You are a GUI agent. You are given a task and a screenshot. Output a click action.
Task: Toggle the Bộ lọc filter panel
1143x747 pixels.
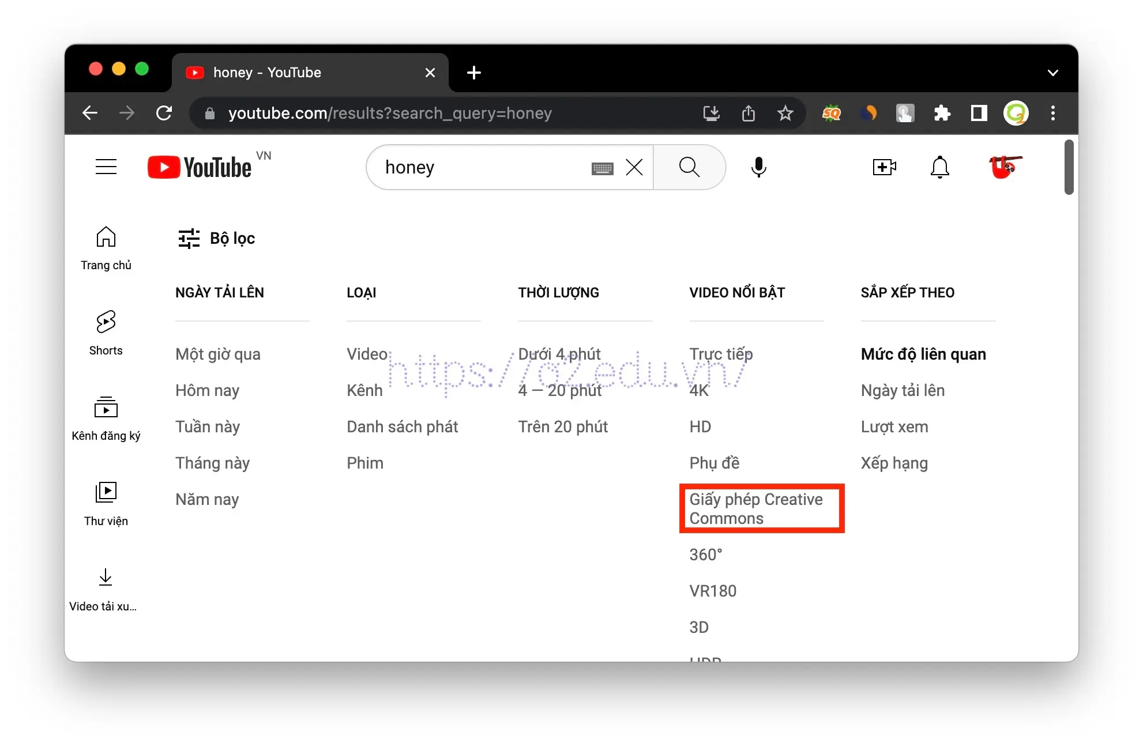(x=217, y=239)
